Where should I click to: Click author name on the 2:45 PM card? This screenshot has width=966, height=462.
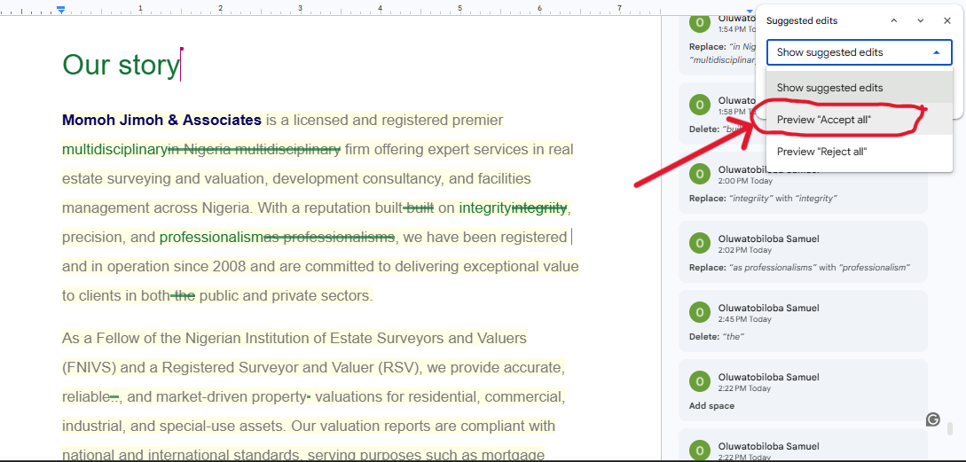[x=768, y=308]
